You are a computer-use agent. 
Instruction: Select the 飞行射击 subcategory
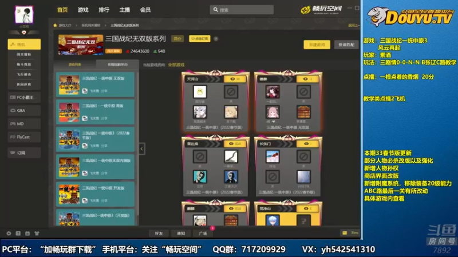(24, 74)
